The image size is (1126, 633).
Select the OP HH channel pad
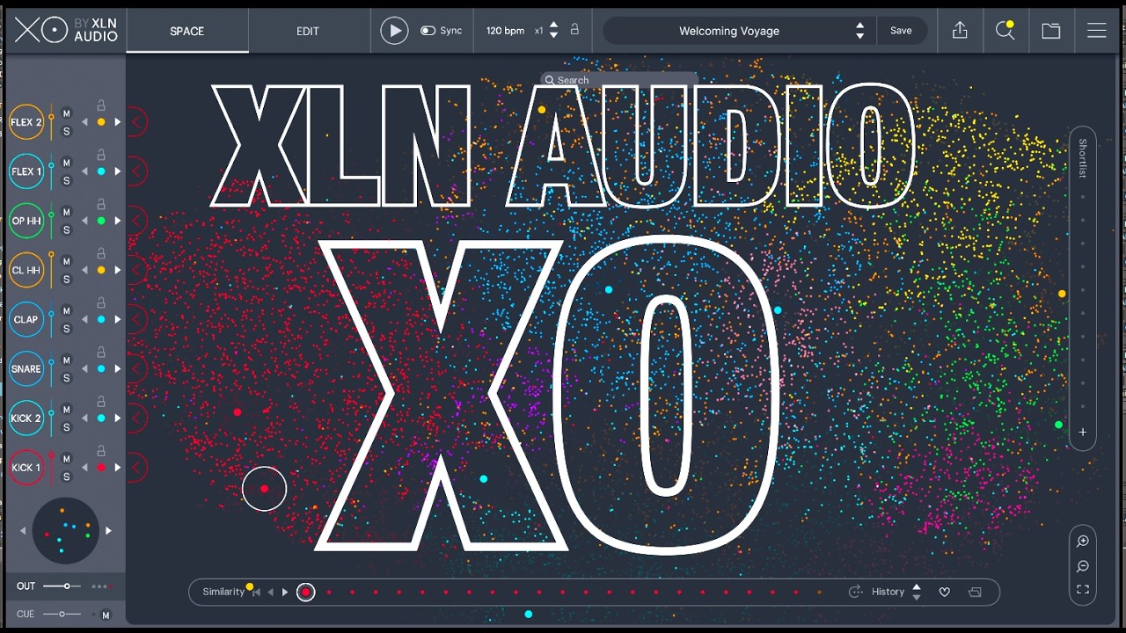point(26,221)
